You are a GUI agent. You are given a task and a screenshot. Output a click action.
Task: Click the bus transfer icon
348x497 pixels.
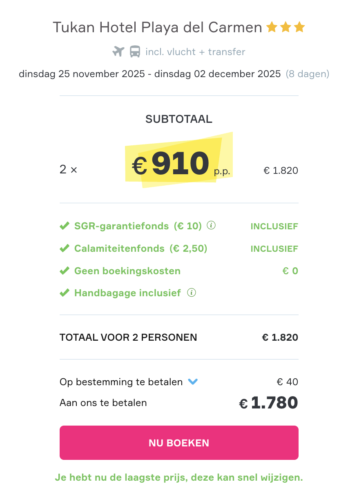click(135, 51)
